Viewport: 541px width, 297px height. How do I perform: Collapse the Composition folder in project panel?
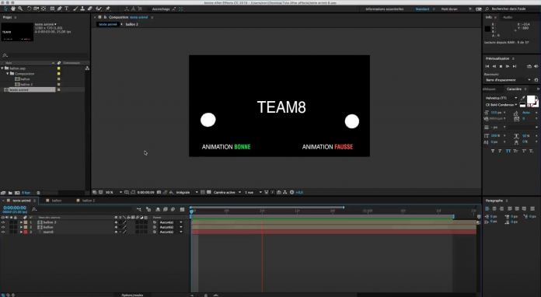pyautogui.click(x=8, y=74)
